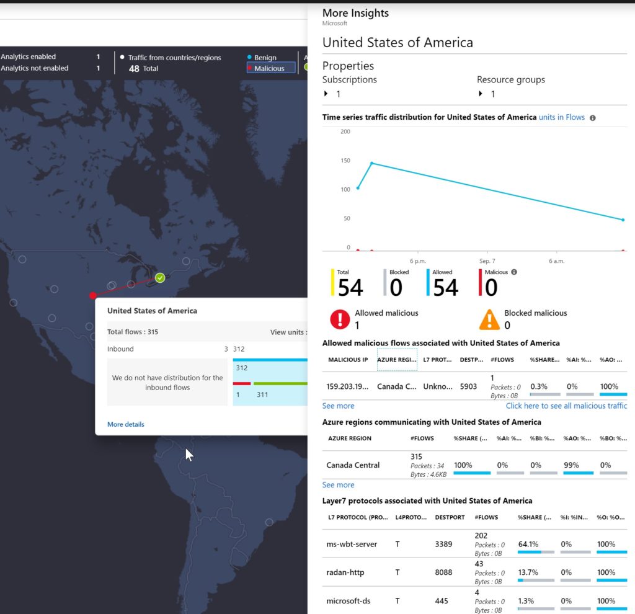Click the red malicious source dot on the map
Image resolution: width=635 pixels, height=614 pixels.
coord(93,295)
